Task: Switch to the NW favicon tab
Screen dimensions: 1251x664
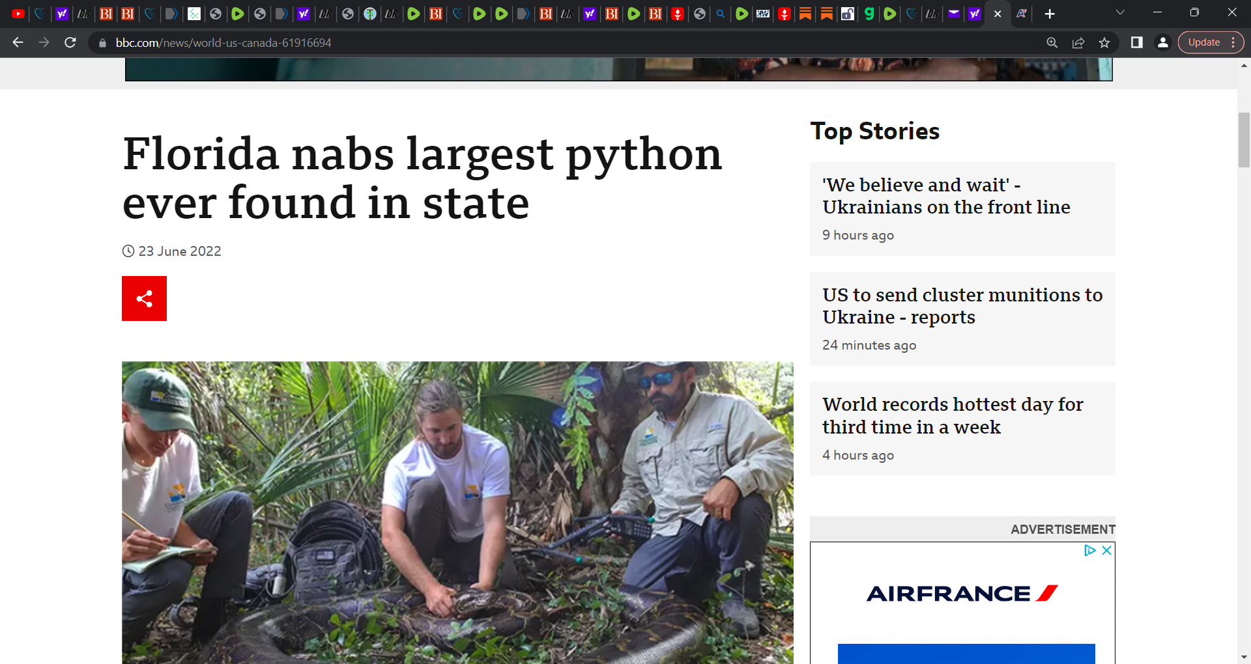Action: 763,14
